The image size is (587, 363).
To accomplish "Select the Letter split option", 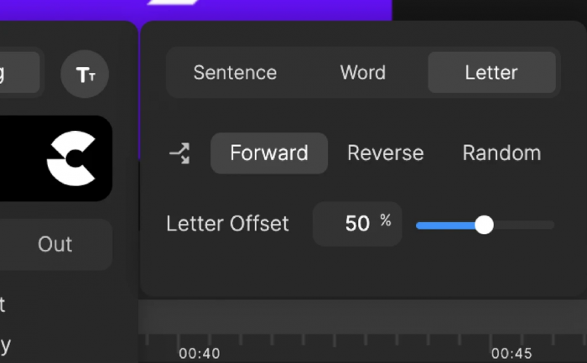I will pyautogui.click(x=491, y=73).
